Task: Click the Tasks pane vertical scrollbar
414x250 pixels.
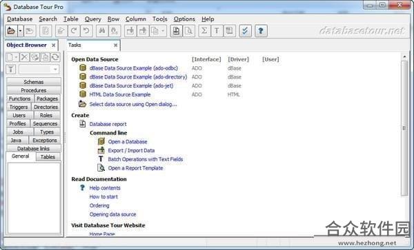Action: (404, 128)
